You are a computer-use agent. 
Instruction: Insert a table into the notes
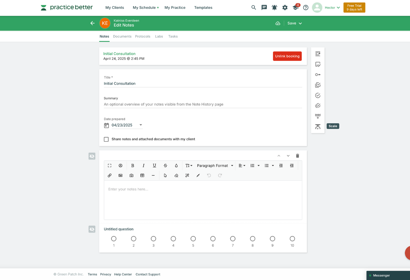pyautogui.click(x=142, y=175)
